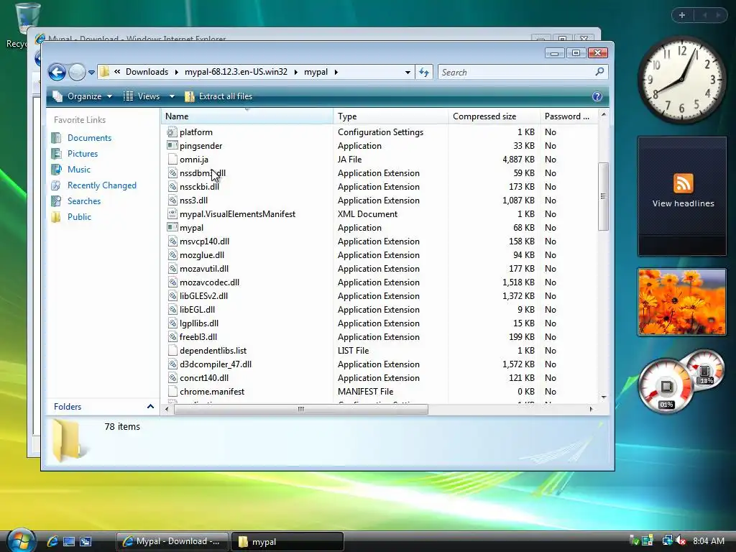The image size is (736, 552).
Task: Select the msvcp140.dll file icon
Action: (x=172, y=241)
